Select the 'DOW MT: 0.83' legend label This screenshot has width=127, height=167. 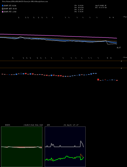[x=10, y=9]
